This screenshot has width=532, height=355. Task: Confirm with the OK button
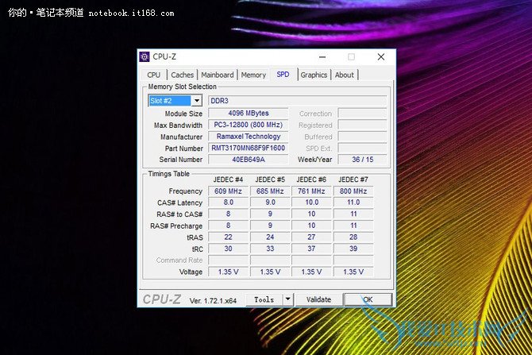click(368, 299)
